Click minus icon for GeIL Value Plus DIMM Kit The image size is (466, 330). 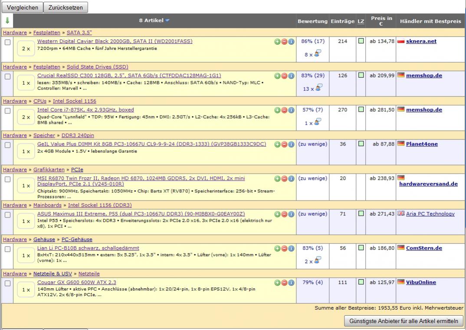point(284,144)
